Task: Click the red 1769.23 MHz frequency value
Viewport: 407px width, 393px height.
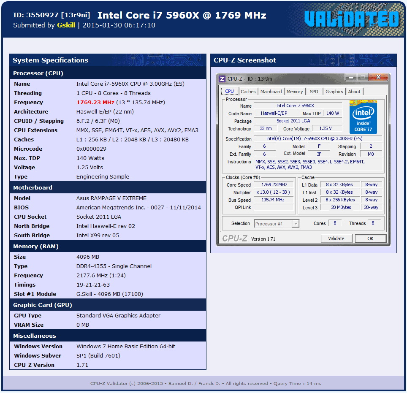Action: pos(95,103)
